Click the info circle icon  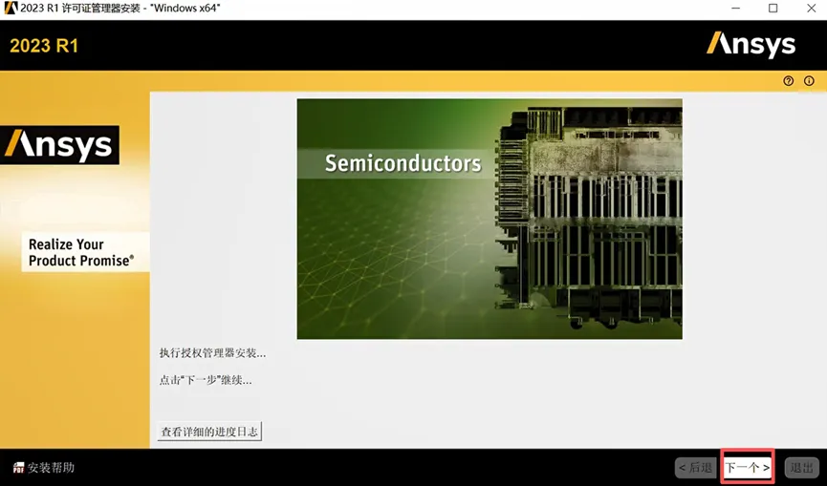(809, 81)
